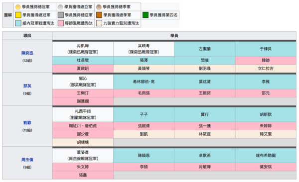
Task: Click the 學員 column header
Action: 174,36
